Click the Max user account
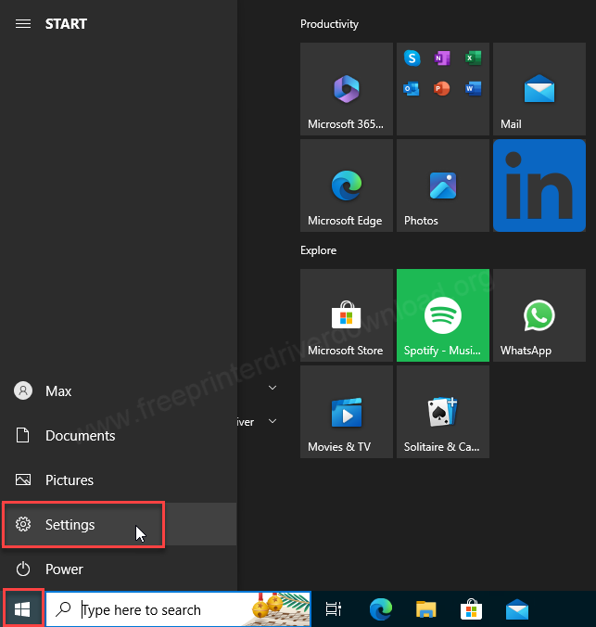Viewport: 596px width, 627px height. 57,391
